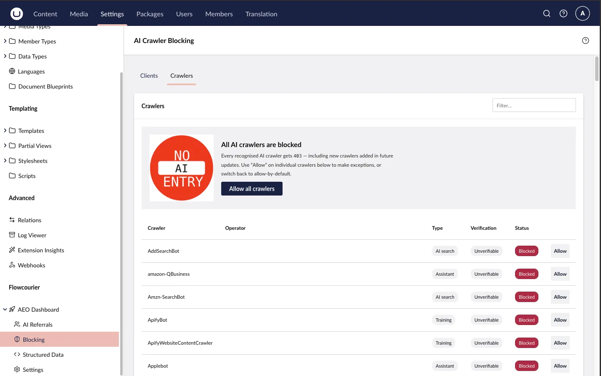Click the Languages globe icon
This screenshot has width=601, height=376.
12,71
